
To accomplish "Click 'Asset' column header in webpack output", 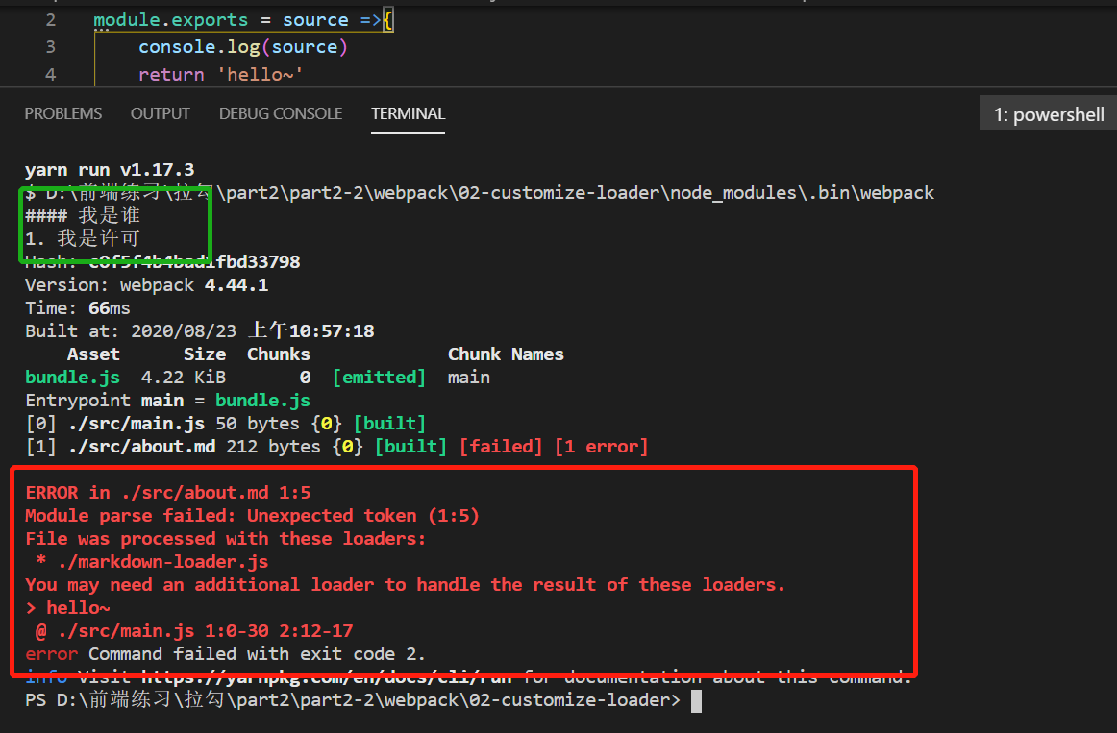I will point(93,354).
